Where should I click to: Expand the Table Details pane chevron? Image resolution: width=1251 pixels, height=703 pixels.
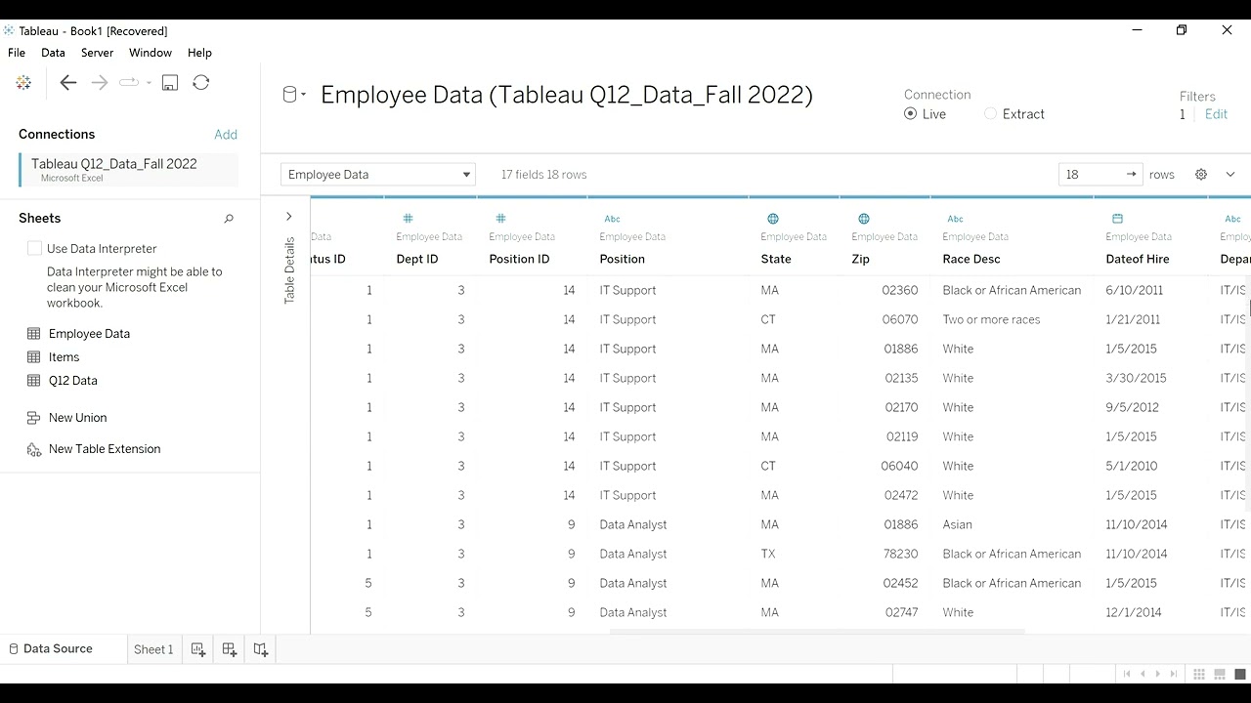pos(288,217)
